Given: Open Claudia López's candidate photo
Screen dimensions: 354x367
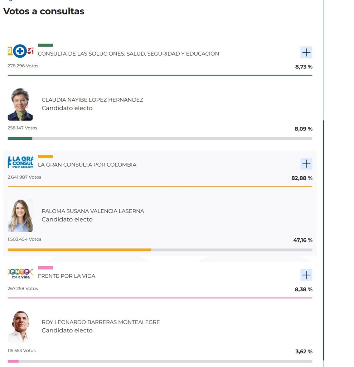Looking at the screenshot, I should tap(20, 104).
